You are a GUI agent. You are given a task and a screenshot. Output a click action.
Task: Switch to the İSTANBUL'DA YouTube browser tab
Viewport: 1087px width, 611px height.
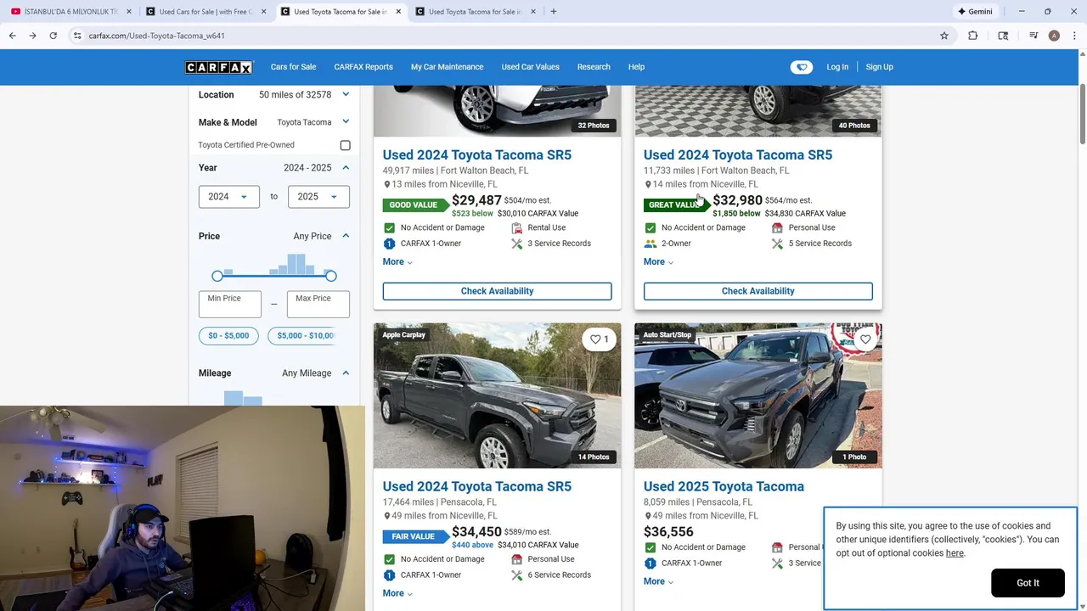pos(70,12)
